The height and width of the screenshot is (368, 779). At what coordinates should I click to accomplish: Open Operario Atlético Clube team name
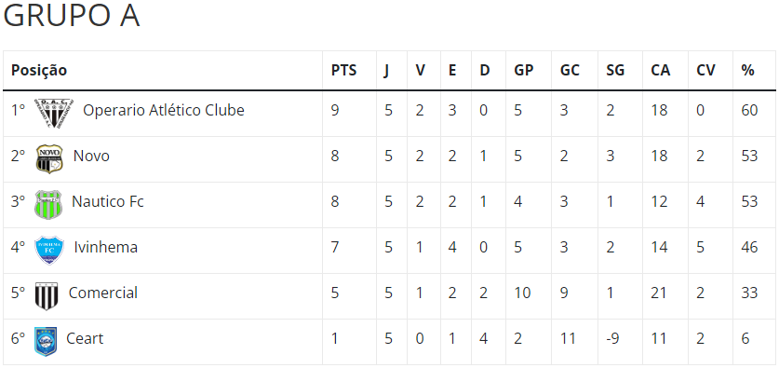click(164, 110)
